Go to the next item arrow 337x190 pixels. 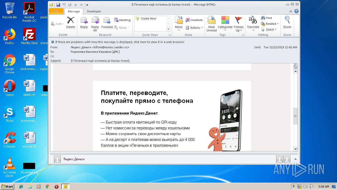click(81, 5)
